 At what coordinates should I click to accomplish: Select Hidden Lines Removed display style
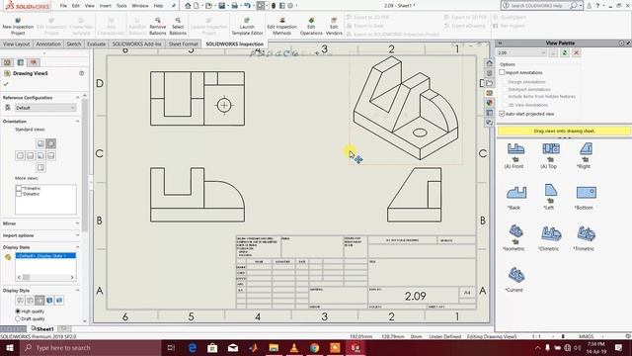(39, 300)
